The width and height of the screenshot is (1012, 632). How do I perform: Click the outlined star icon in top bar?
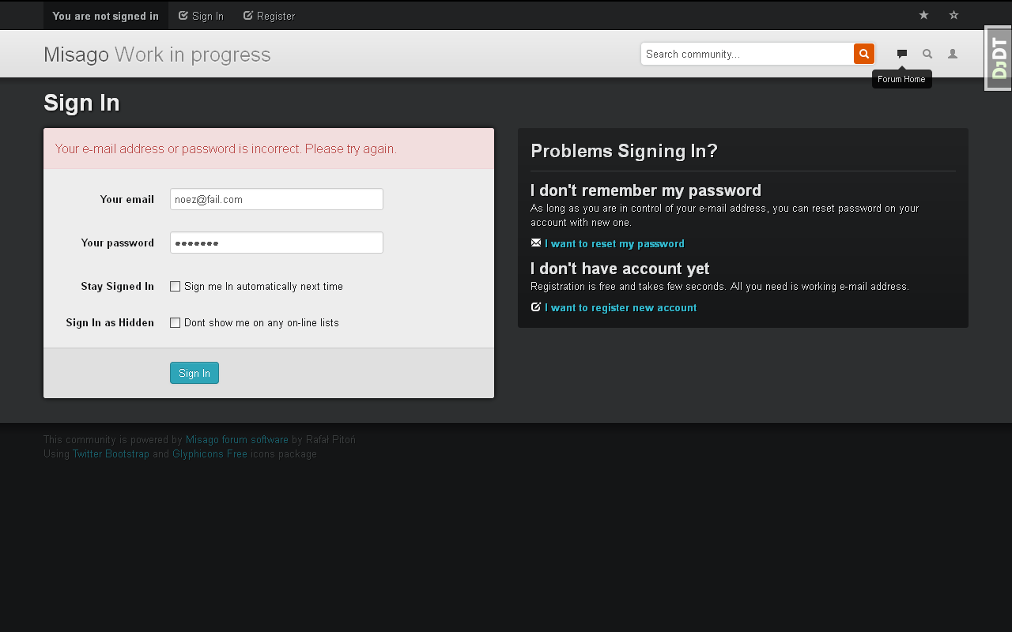click(953, 15)
